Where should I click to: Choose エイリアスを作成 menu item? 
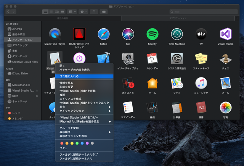pyautogui.click(x=84, y=99)
